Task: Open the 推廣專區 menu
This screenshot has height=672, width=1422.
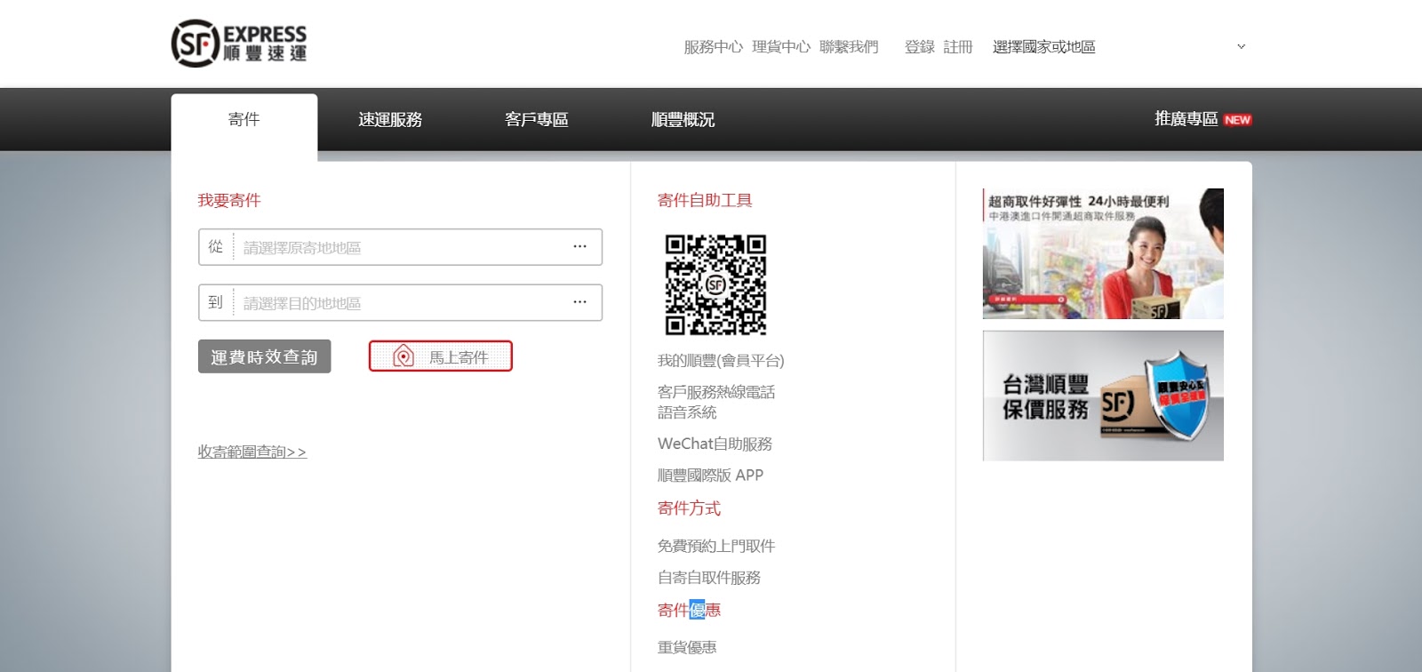Action: (x=1186, y=119)
